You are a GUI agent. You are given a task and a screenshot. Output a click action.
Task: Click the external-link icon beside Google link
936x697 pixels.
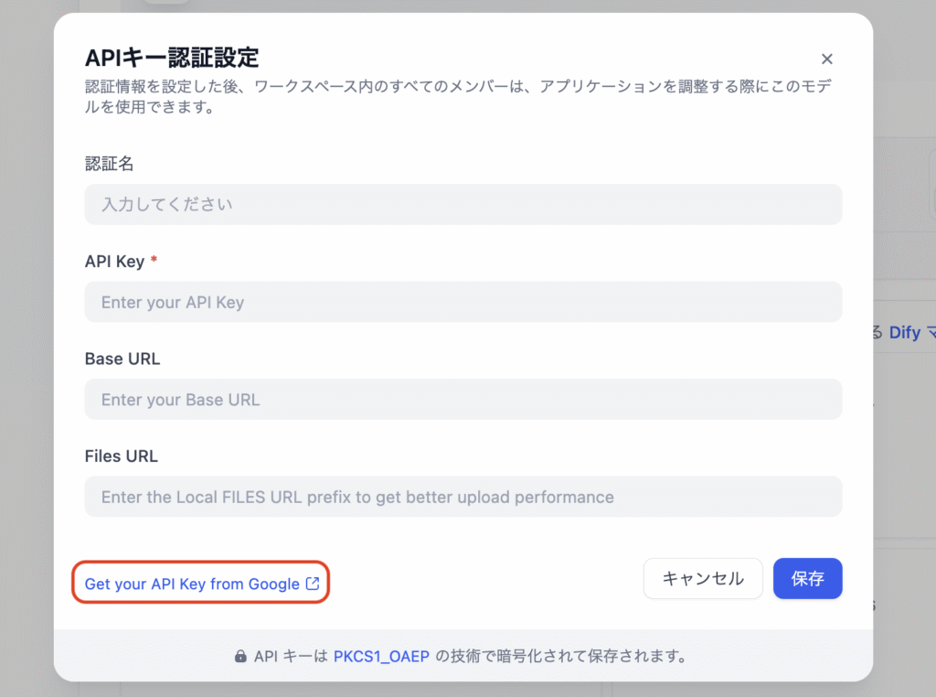313,584
